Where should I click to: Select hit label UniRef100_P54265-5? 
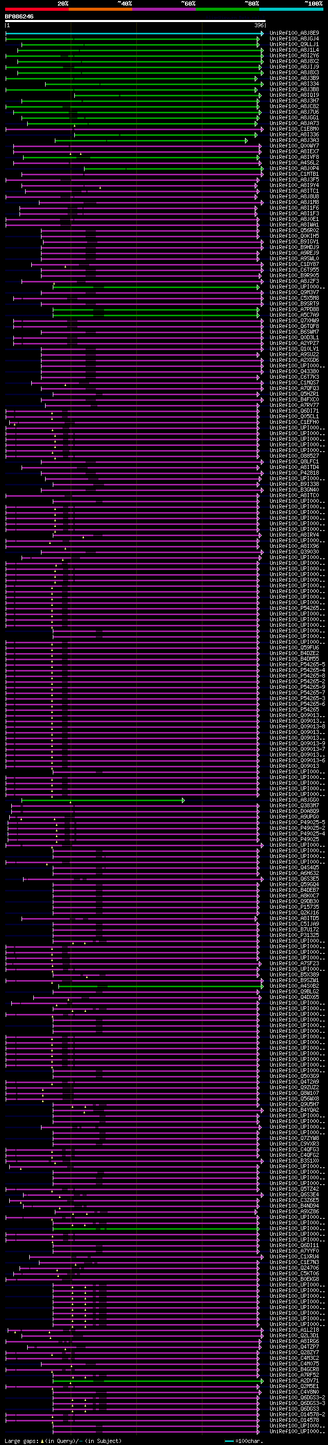click(x=297, y=664)
